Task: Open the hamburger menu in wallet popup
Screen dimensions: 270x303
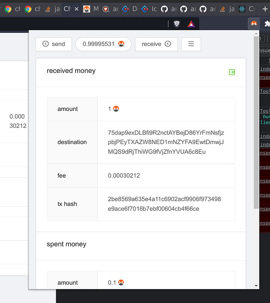Action: (191, 44)
